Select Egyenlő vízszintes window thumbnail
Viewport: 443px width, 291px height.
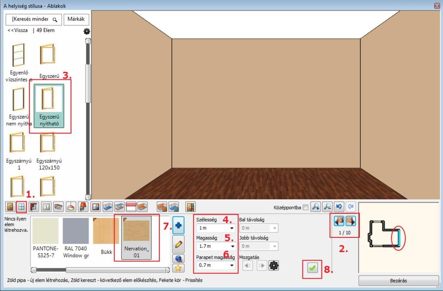[19, 63]
